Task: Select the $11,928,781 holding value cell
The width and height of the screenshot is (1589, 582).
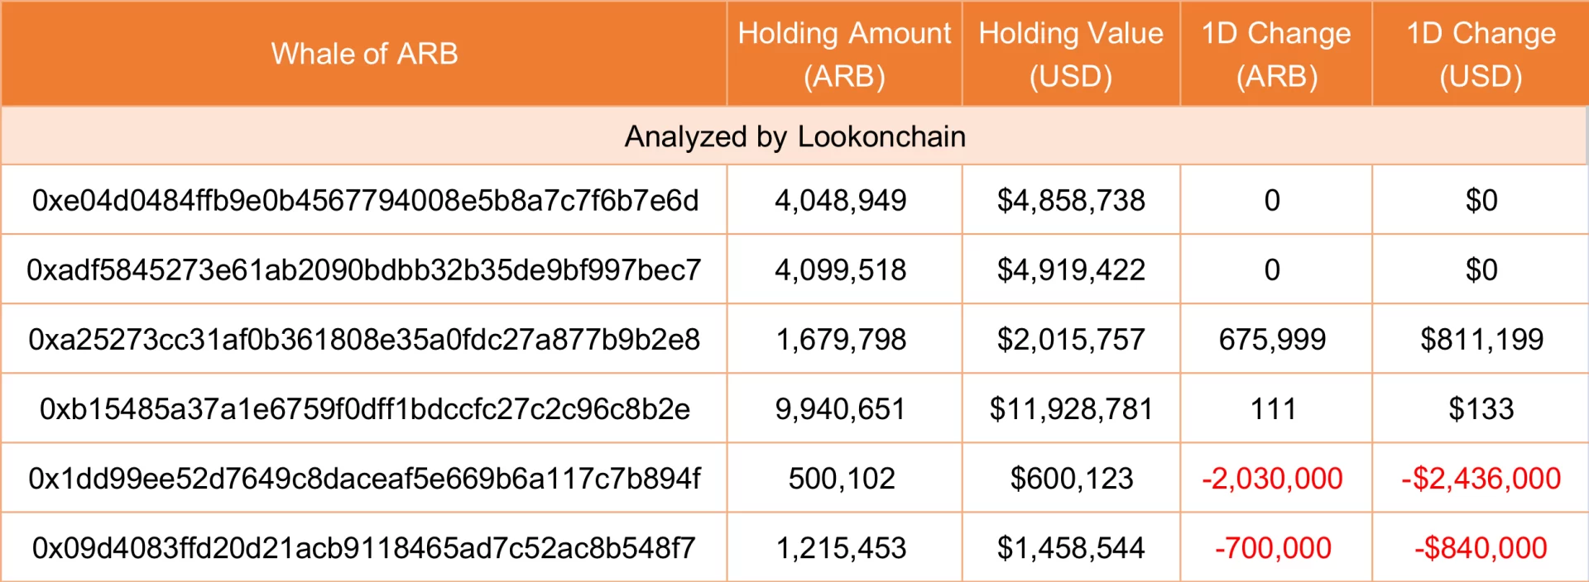Action: [1071, 408]
